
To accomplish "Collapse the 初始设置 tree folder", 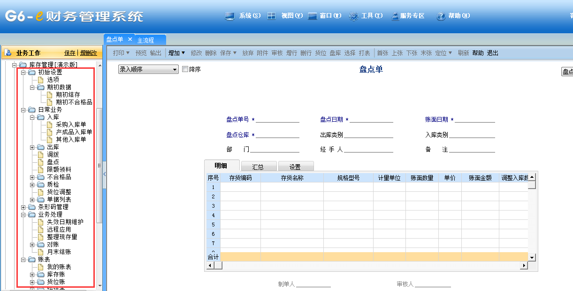I will (23, 73).
